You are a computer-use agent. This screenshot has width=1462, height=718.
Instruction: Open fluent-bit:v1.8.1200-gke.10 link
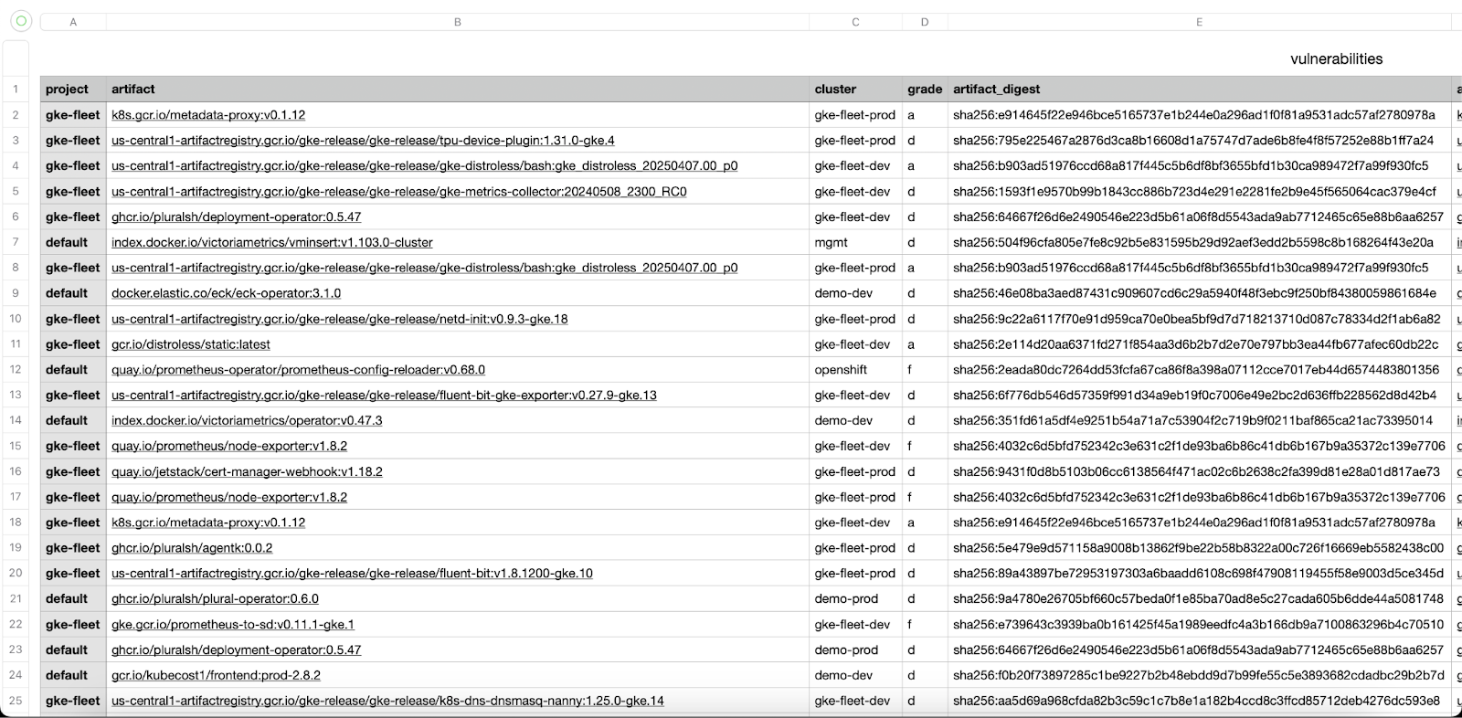[352, 574]
